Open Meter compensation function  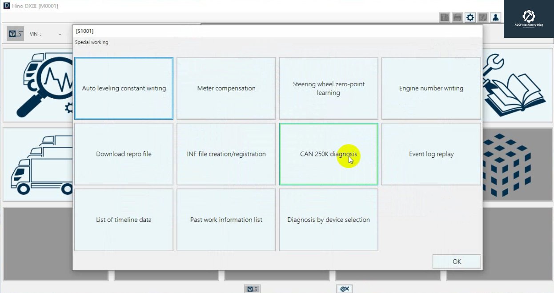tap(226, 88)
